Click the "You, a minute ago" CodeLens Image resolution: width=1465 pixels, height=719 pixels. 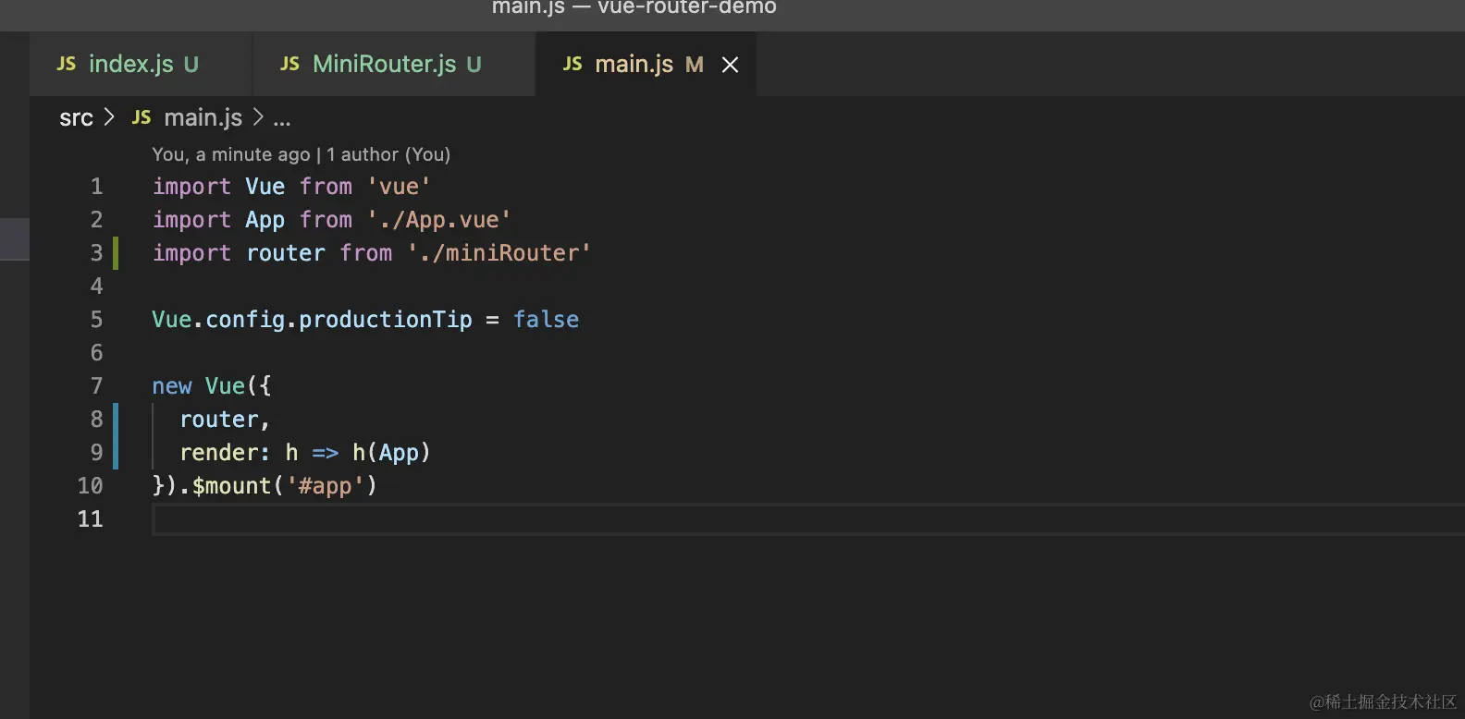coord(231,154)
